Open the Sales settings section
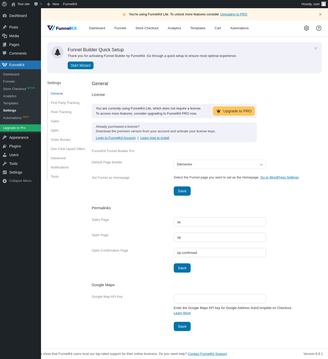Screen dimensions: 328x359 click(55, 121)
